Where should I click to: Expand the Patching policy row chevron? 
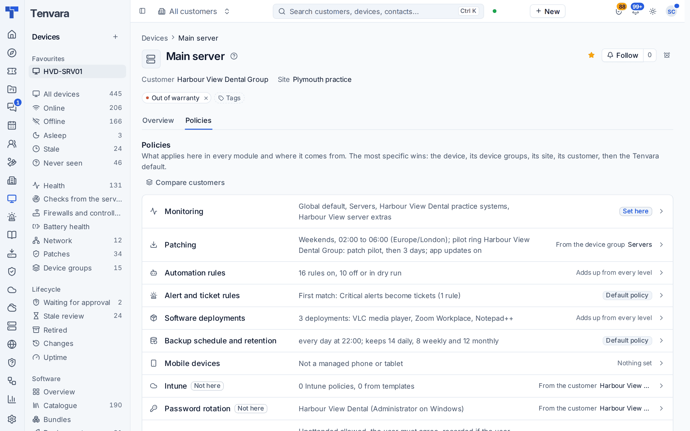pos(661,245)
